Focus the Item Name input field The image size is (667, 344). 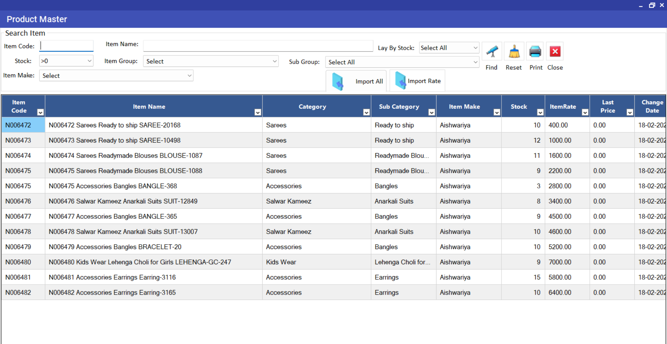tap(258, 46)
